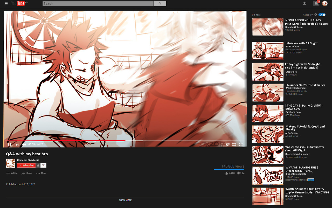The image size is (332, 208).
Task: Click Ali3nQueen channel name
Action: (291, 133)
